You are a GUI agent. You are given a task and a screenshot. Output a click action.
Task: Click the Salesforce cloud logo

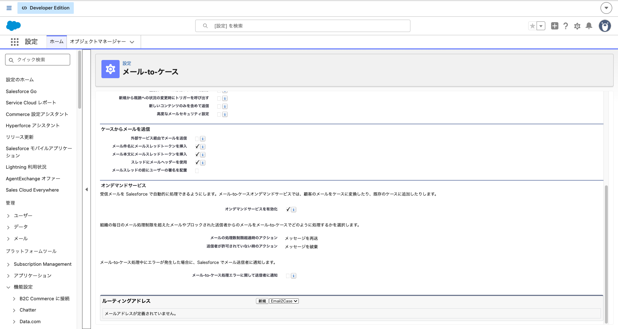tap(13, 26)
